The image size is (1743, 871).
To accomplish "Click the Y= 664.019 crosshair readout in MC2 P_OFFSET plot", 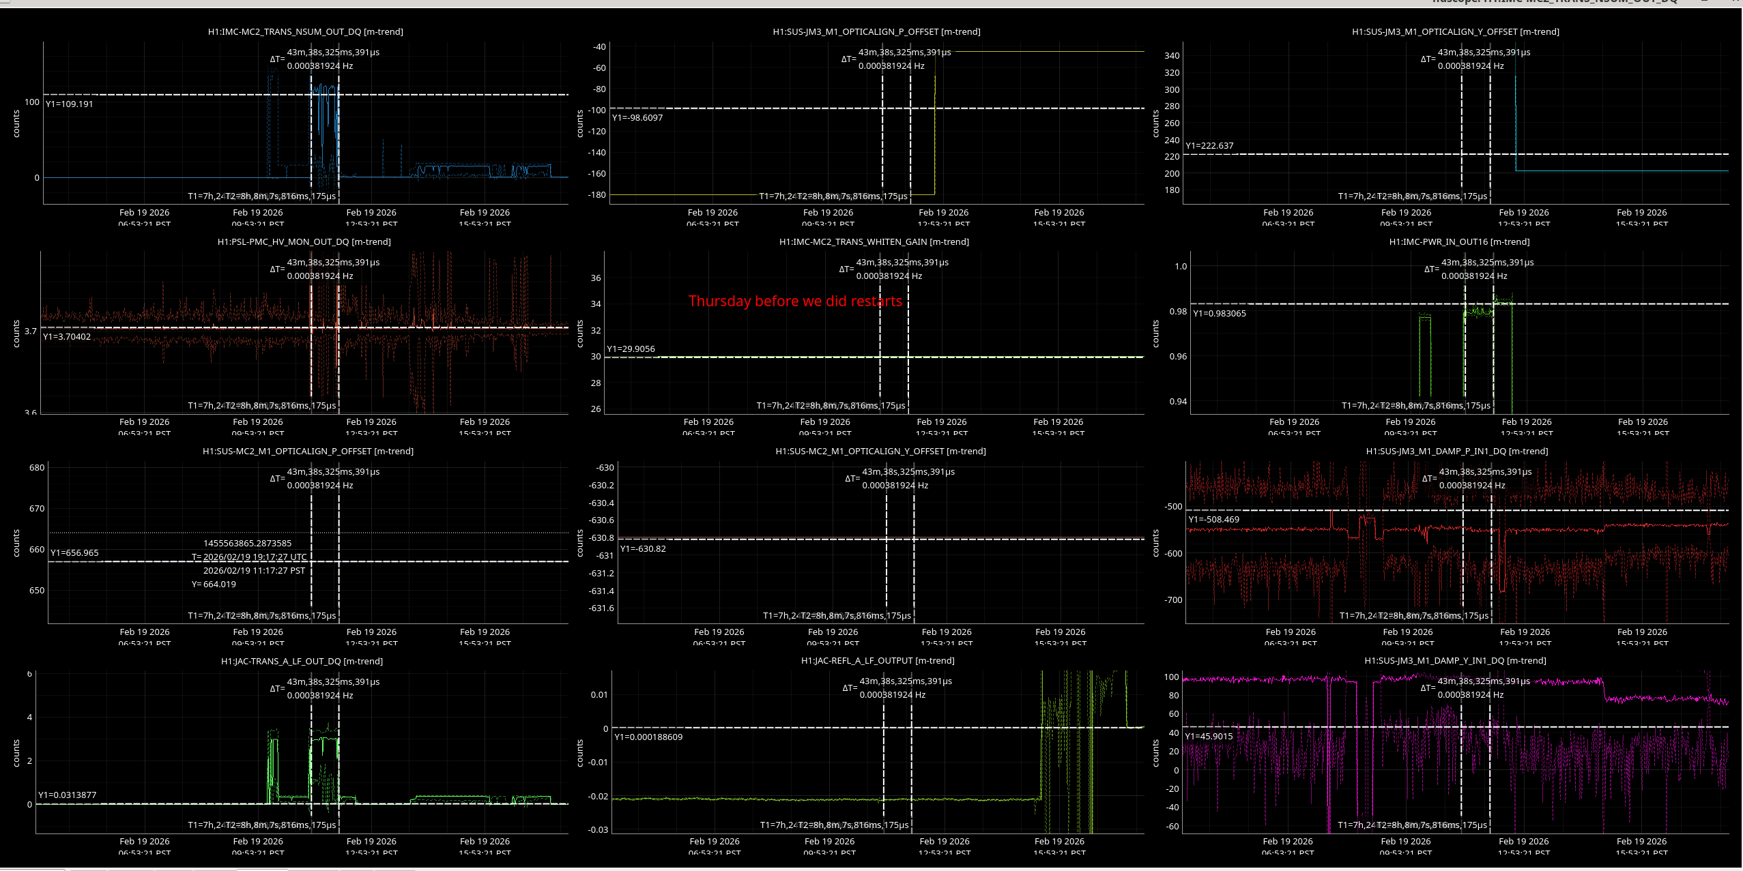I will tap(214, 585).
